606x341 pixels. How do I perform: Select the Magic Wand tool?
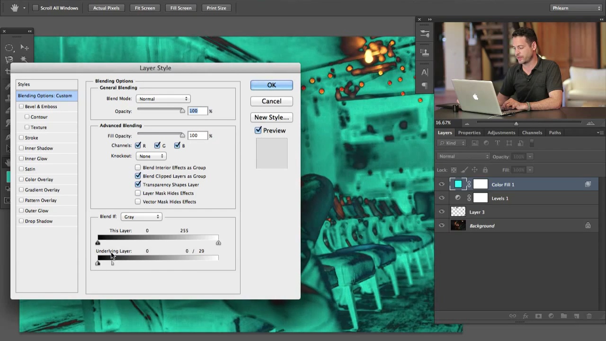pos(24,59)
